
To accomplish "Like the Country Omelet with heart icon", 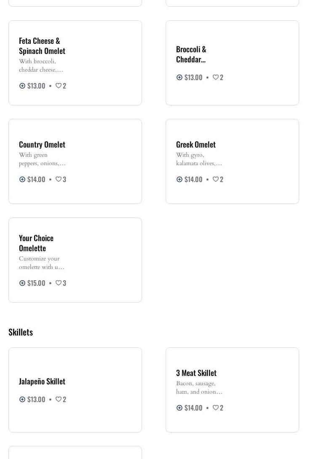I will click(x=59, y=179).
